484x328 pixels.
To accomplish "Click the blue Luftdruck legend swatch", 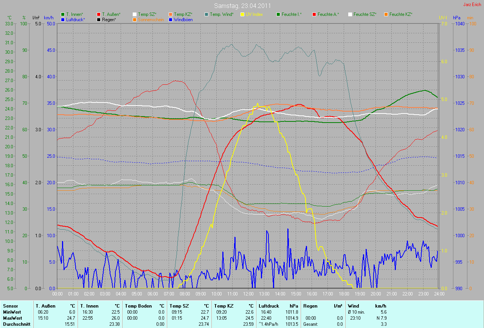I will click(63, 19).
